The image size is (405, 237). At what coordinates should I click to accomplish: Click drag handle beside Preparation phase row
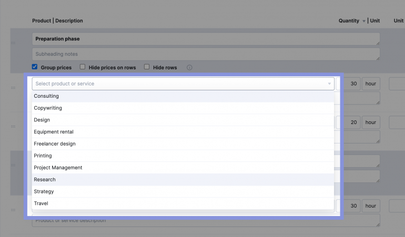point(13,43)
